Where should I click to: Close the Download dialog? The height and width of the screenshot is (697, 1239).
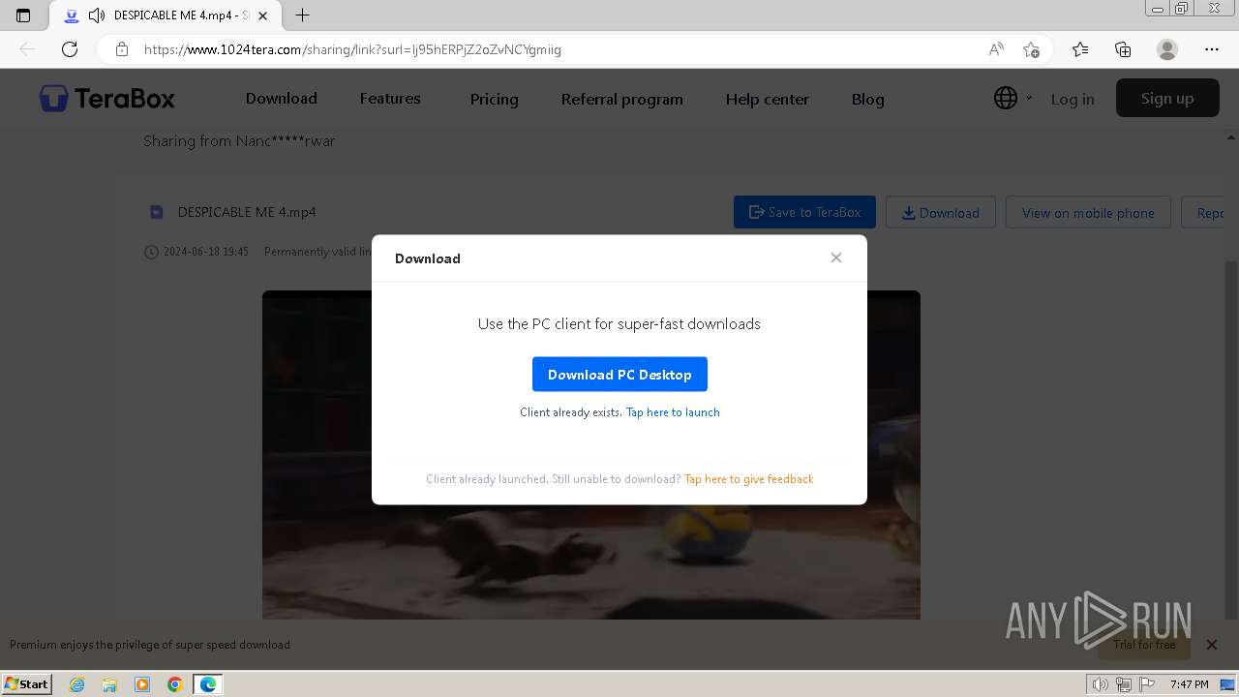pos(836,258)
